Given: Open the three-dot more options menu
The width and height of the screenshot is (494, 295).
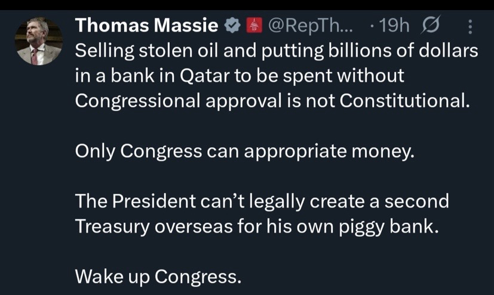Looking at the screenshot, I should (x=469, y=26).
